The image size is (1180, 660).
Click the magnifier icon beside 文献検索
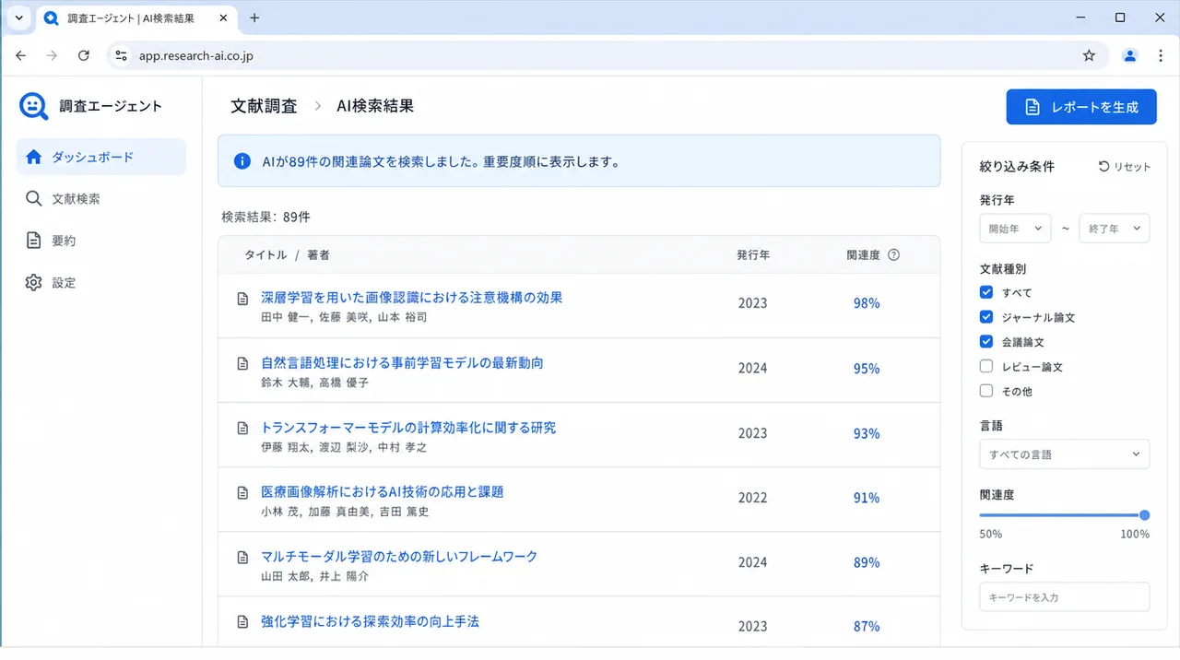pyautogui.click(x=34, y=199)
